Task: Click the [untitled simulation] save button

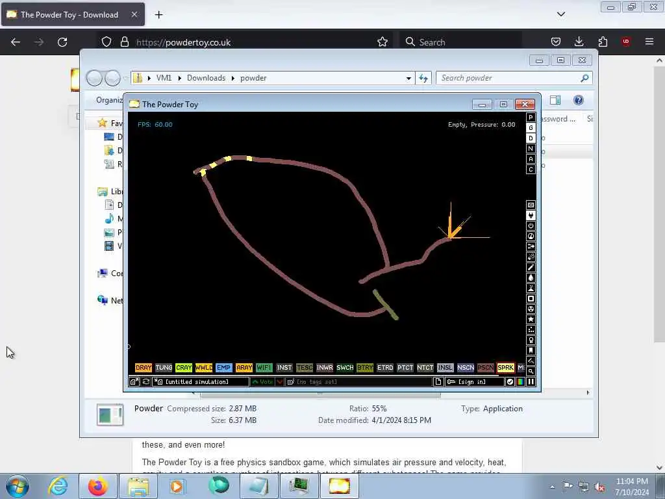Action: tap(201, 382)
